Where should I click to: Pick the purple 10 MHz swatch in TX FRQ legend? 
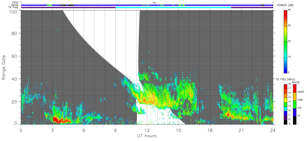(x=285, y=117)
